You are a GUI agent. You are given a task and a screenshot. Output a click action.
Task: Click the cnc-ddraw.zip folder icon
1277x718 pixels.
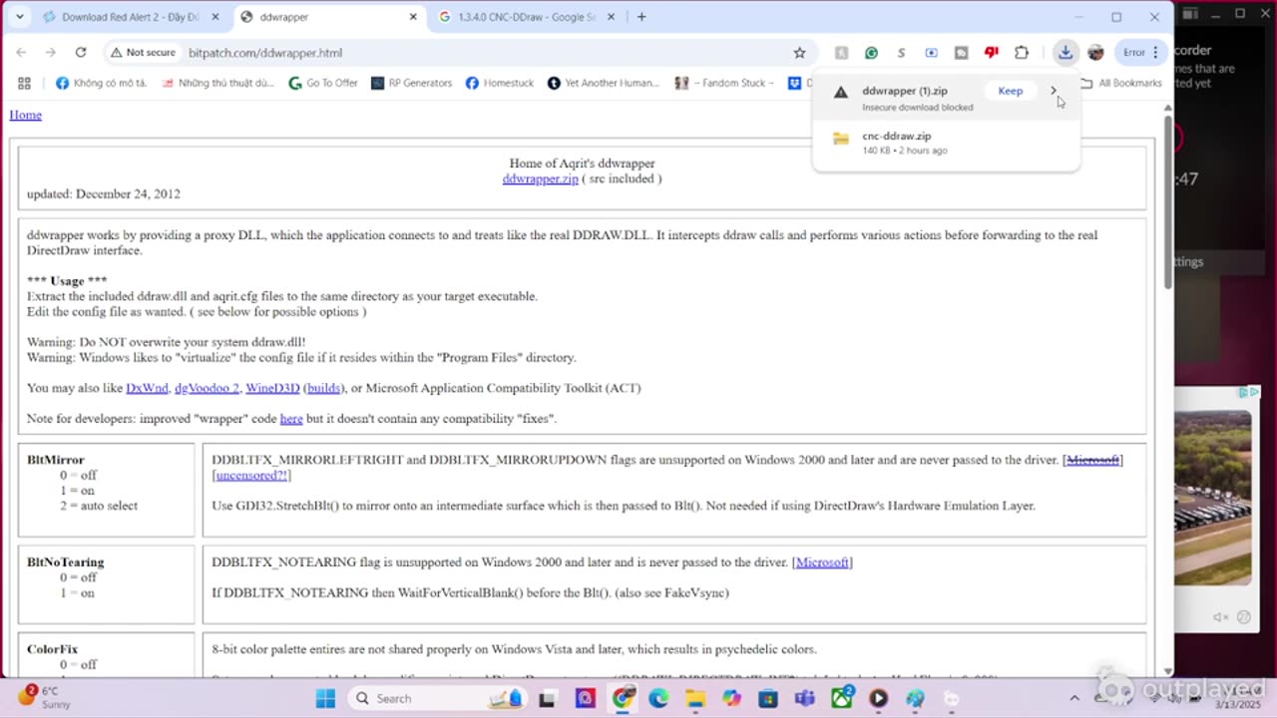(x=841, y=139)
